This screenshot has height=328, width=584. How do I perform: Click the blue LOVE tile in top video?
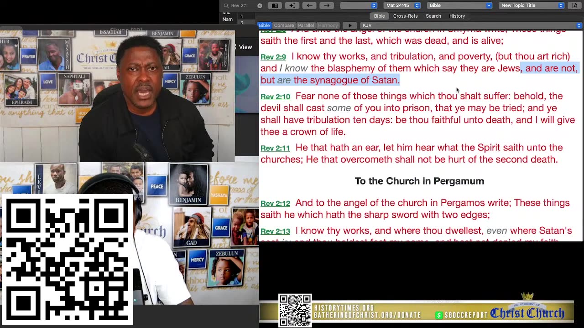48,82
